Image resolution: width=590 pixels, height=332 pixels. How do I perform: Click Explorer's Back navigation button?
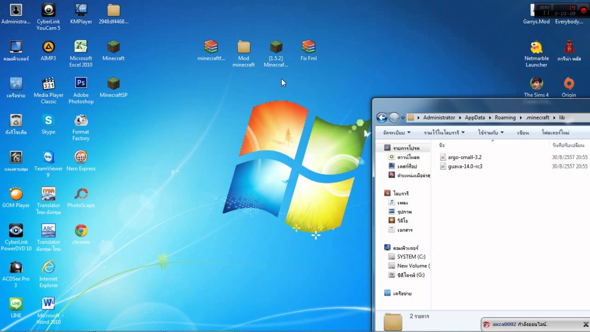point(382,118)
